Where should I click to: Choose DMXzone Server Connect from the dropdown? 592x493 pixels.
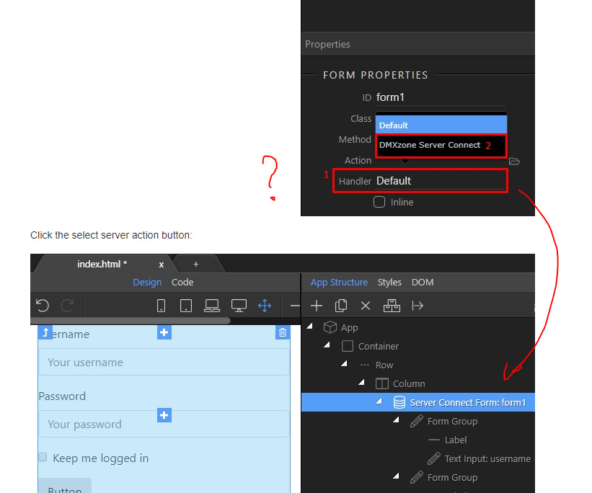coord(430,145)
